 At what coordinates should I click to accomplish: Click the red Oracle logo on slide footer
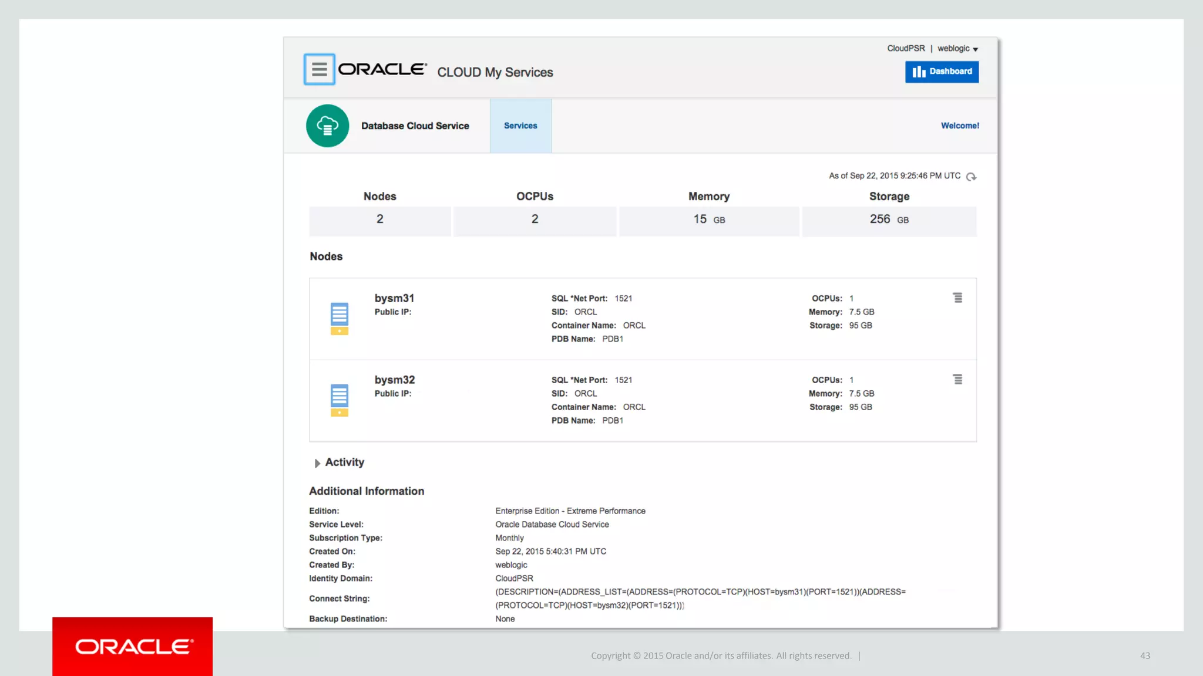pos(133,646)
